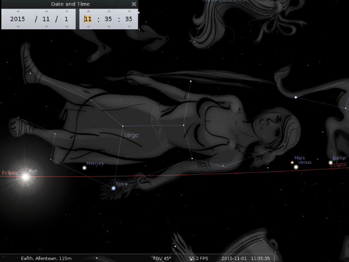Select the year field showing 2015

point(18,19)
